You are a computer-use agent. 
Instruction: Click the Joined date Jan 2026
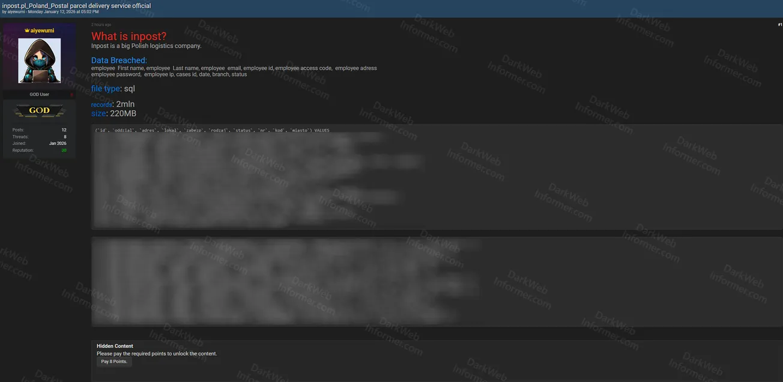click(58, 144)
